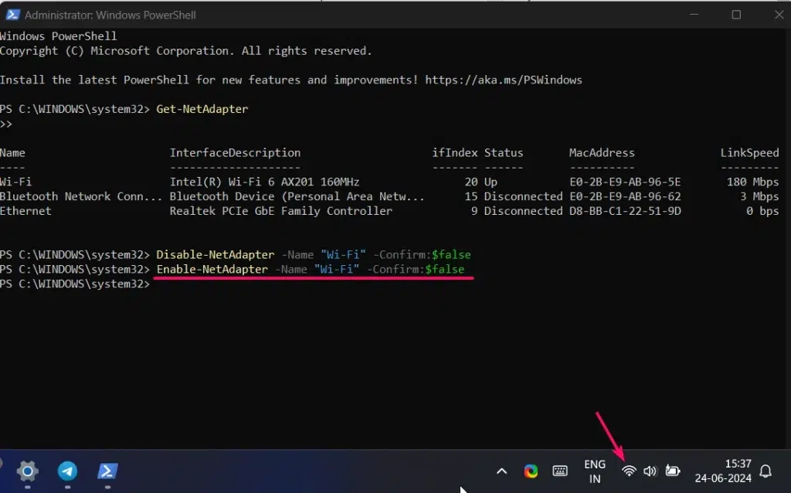Image resolution: width=791 pixels, height=493 pixels.
Task: Open the speaker volume control
Action: [x=650, y=471]
